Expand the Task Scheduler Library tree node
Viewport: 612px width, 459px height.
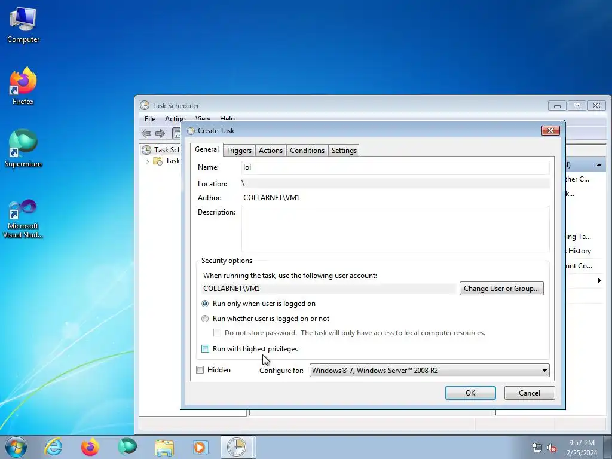click(147, 161)
